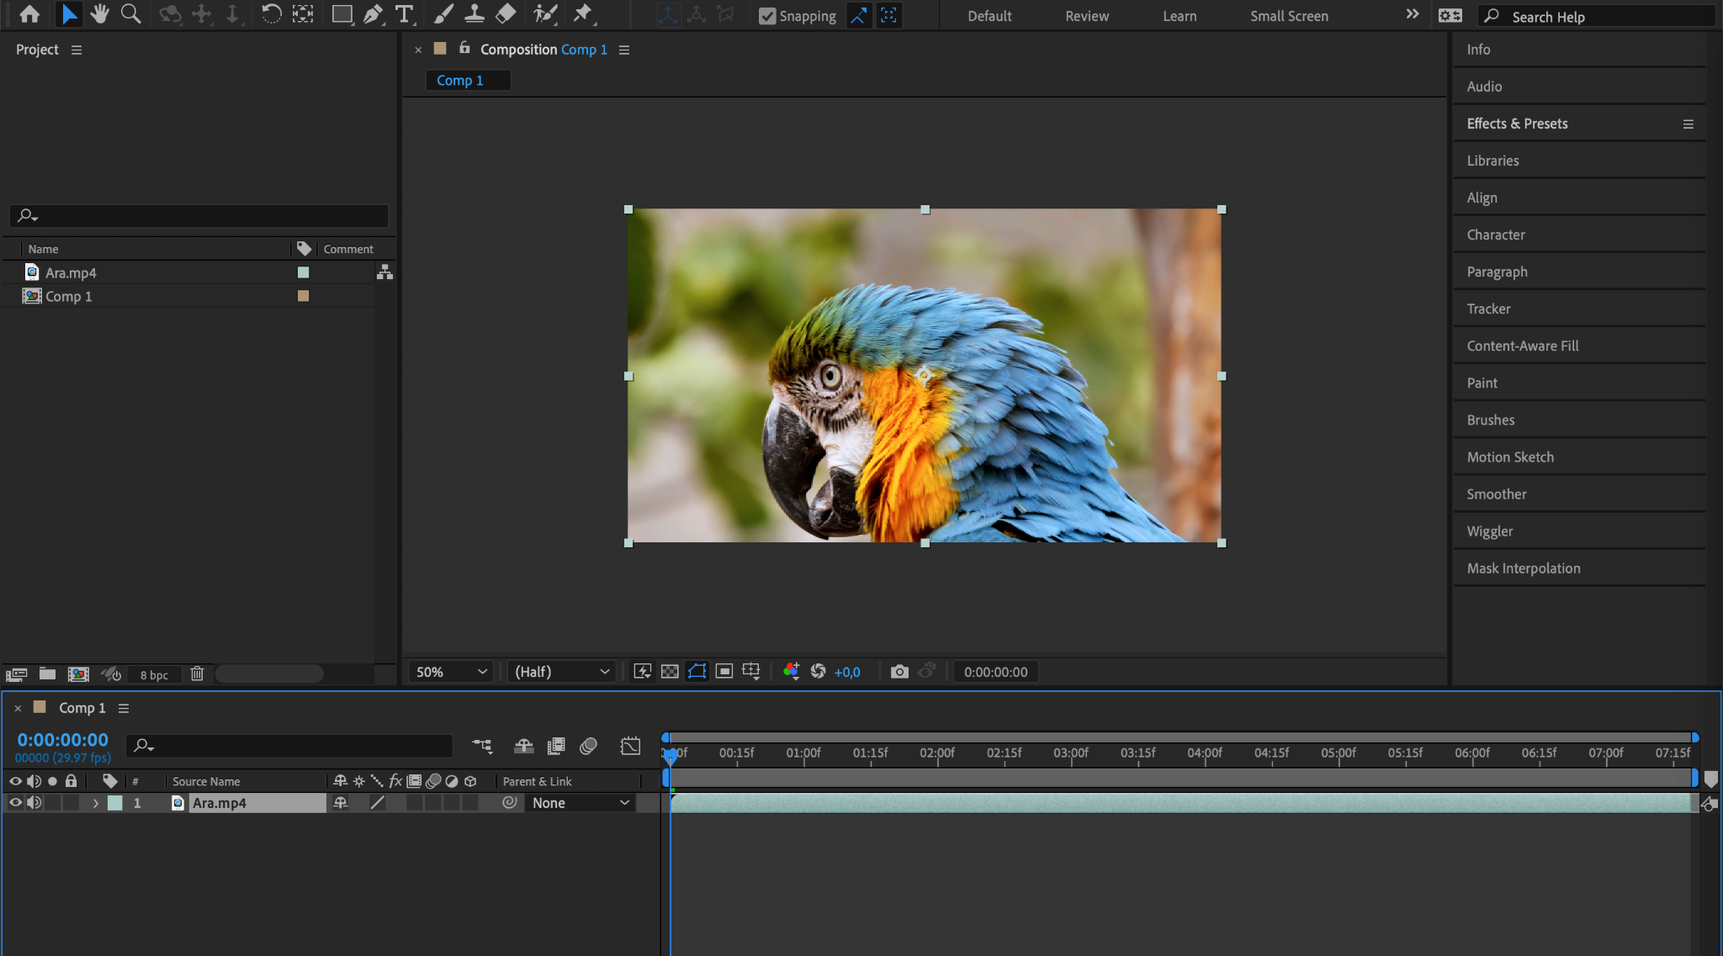Delete selected project items with trash icon

[197, 674]
